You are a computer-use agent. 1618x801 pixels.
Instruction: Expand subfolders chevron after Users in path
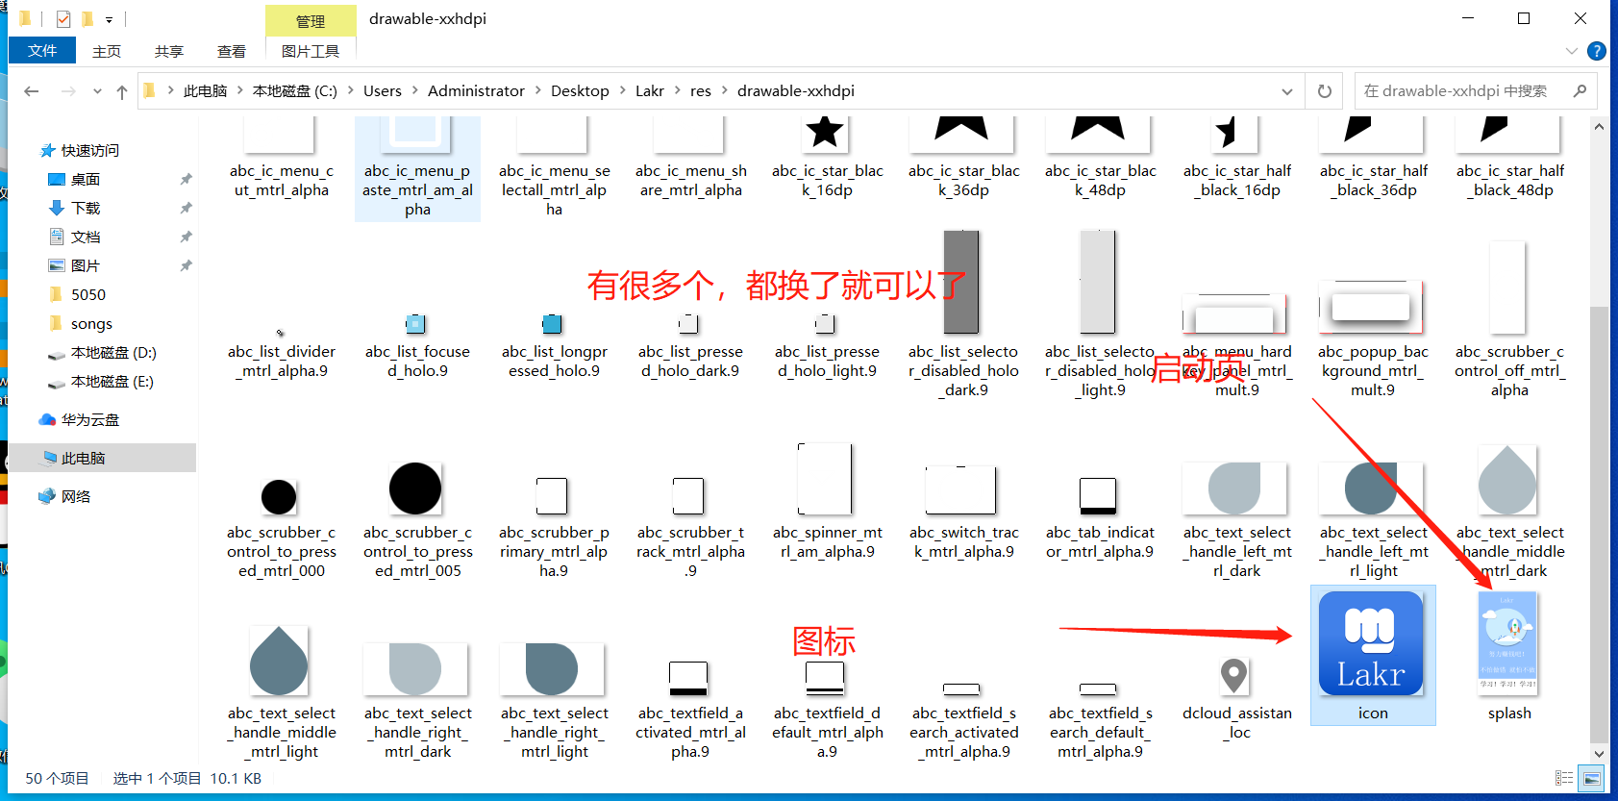tap(415, 91)
